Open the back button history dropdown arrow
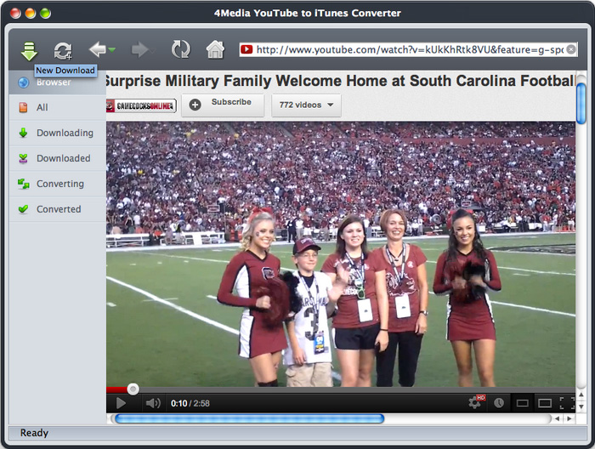The height and width of the screenshot is (449, 595). (112, 51)
